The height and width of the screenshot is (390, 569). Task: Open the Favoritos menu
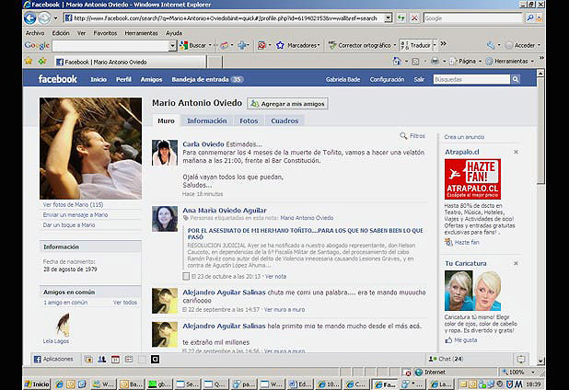click(105, 33)
